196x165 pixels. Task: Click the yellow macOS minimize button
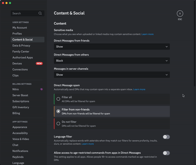[x=7, y=3]
